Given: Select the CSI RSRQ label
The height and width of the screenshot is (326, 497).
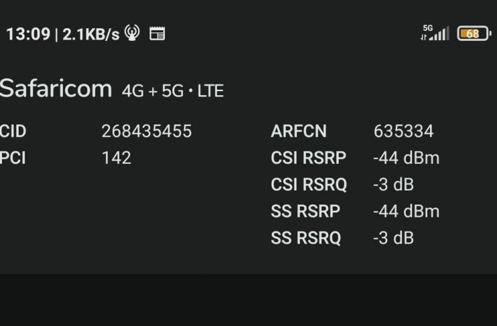Looking at the screenshot, I should pyautogui.click(x=309, y=184).
